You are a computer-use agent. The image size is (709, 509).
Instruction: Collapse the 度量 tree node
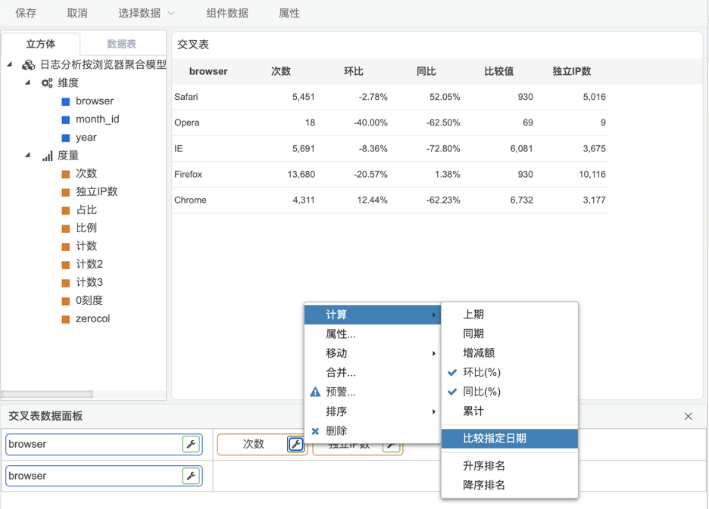coord(28,155)
